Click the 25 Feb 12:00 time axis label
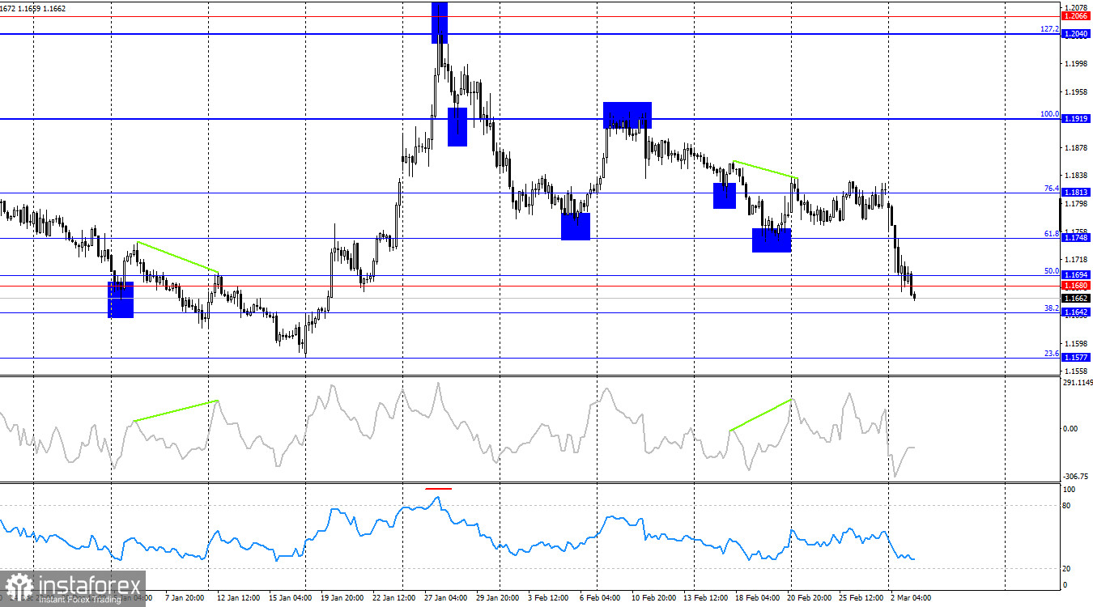Viewport: 1093px width, 607px height. [x=861, y=599]
